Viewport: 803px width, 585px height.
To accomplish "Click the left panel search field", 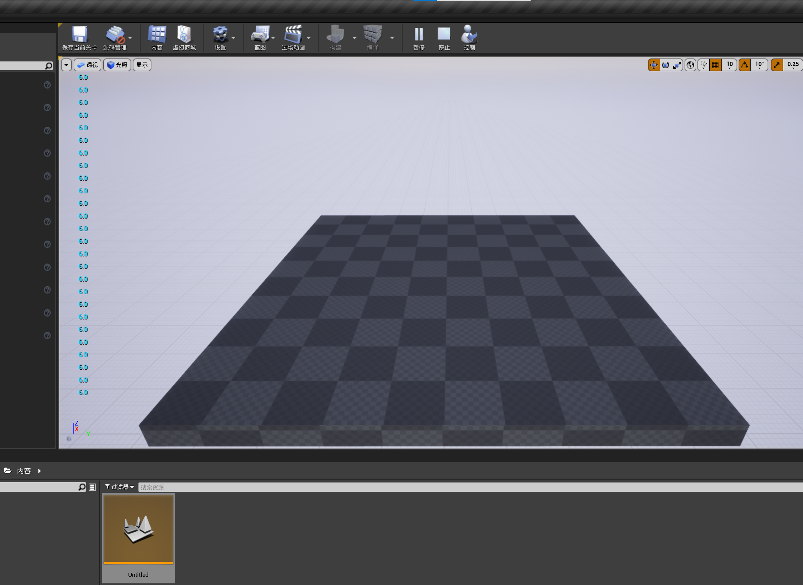I will click(x=22, y=66).
